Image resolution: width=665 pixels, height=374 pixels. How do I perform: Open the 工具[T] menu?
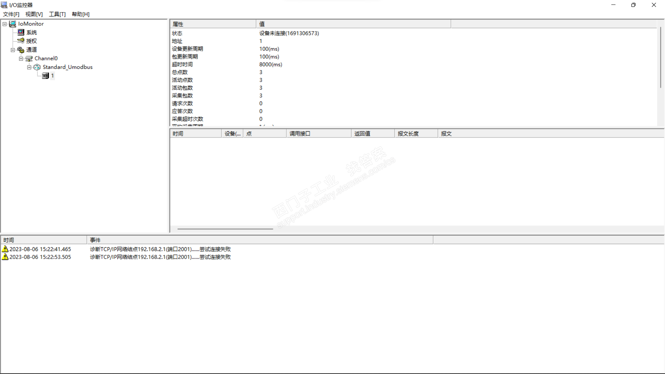57,14
